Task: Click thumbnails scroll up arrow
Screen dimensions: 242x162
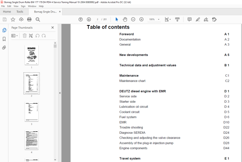Action: click(55, 43)
